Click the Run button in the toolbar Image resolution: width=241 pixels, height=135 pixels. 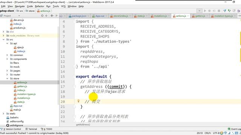205,11
